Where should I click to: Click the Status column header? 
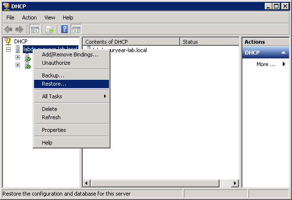click(x=209, y=42)
